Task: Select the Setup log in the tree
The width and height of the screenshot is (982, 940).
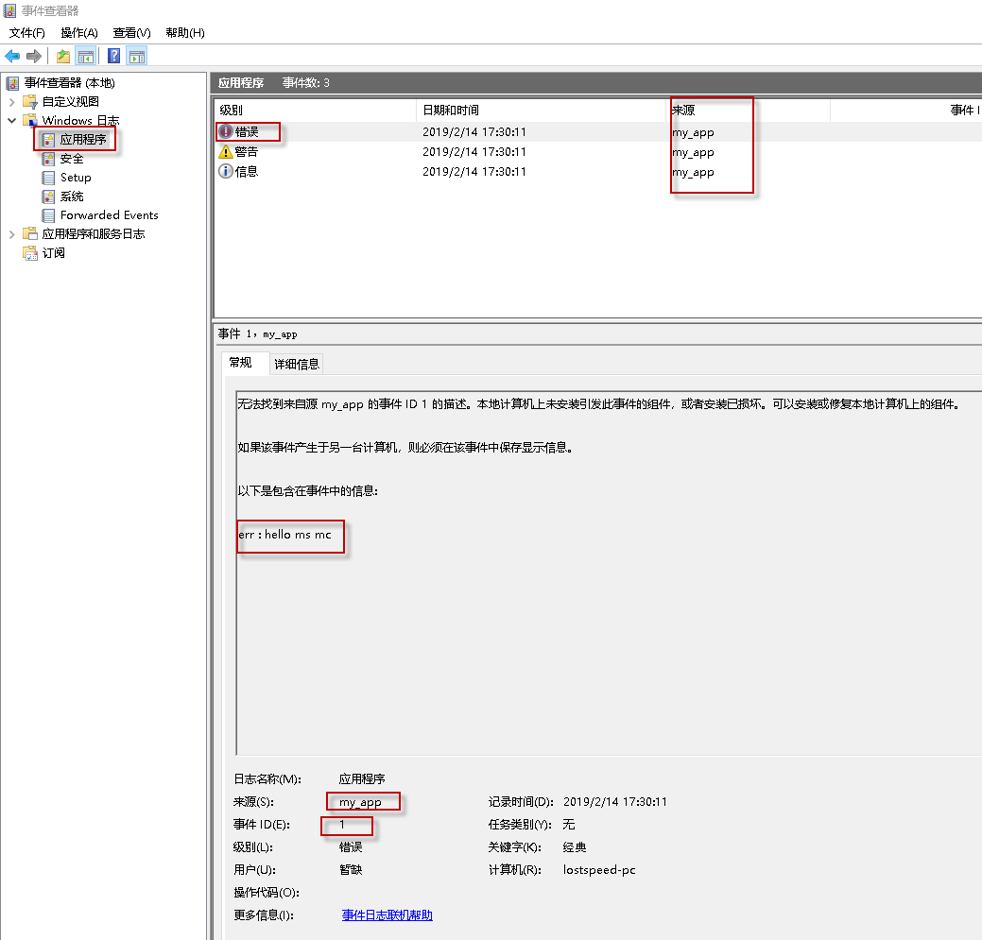Action: tap(76, 178)
